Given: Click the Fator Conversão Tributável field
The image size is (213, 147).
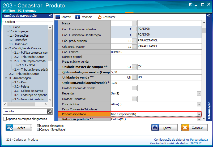Looking at the screenshot, I should pos(156,109).
